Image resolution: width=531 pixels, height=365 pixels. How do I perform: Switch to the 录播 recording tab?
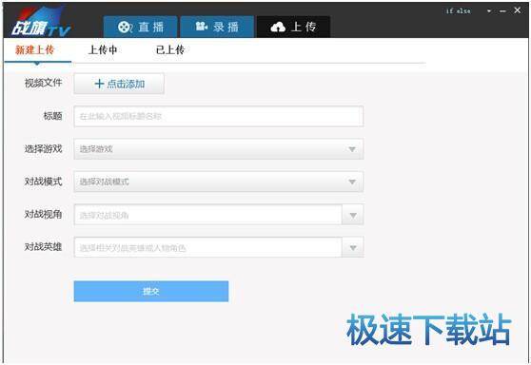[217, 27]
